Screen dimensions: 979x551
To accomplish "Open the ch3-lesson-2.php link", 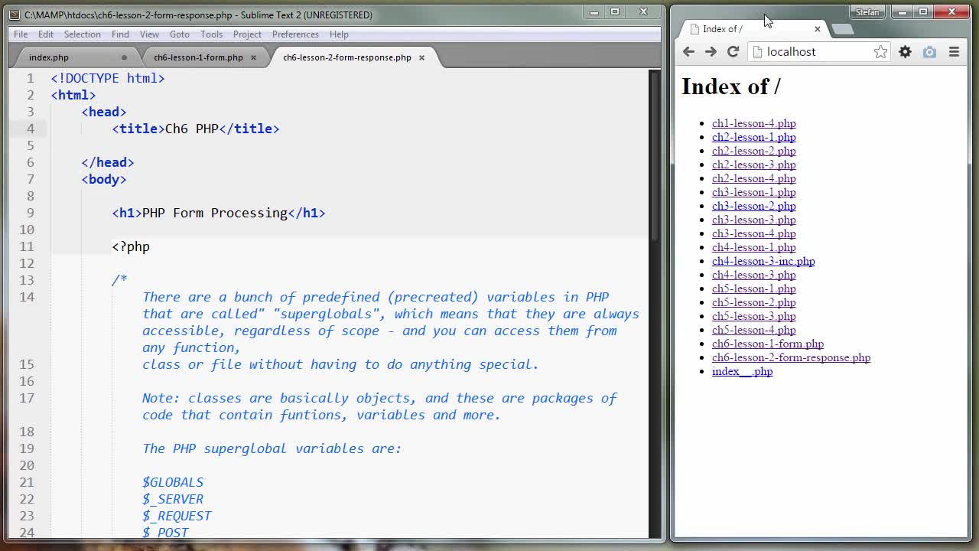I will click(x=753, y=206).
